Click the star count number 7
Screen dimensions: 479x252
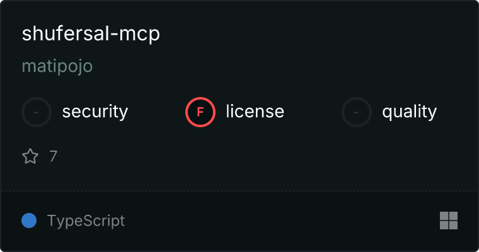tap(54, 156)
